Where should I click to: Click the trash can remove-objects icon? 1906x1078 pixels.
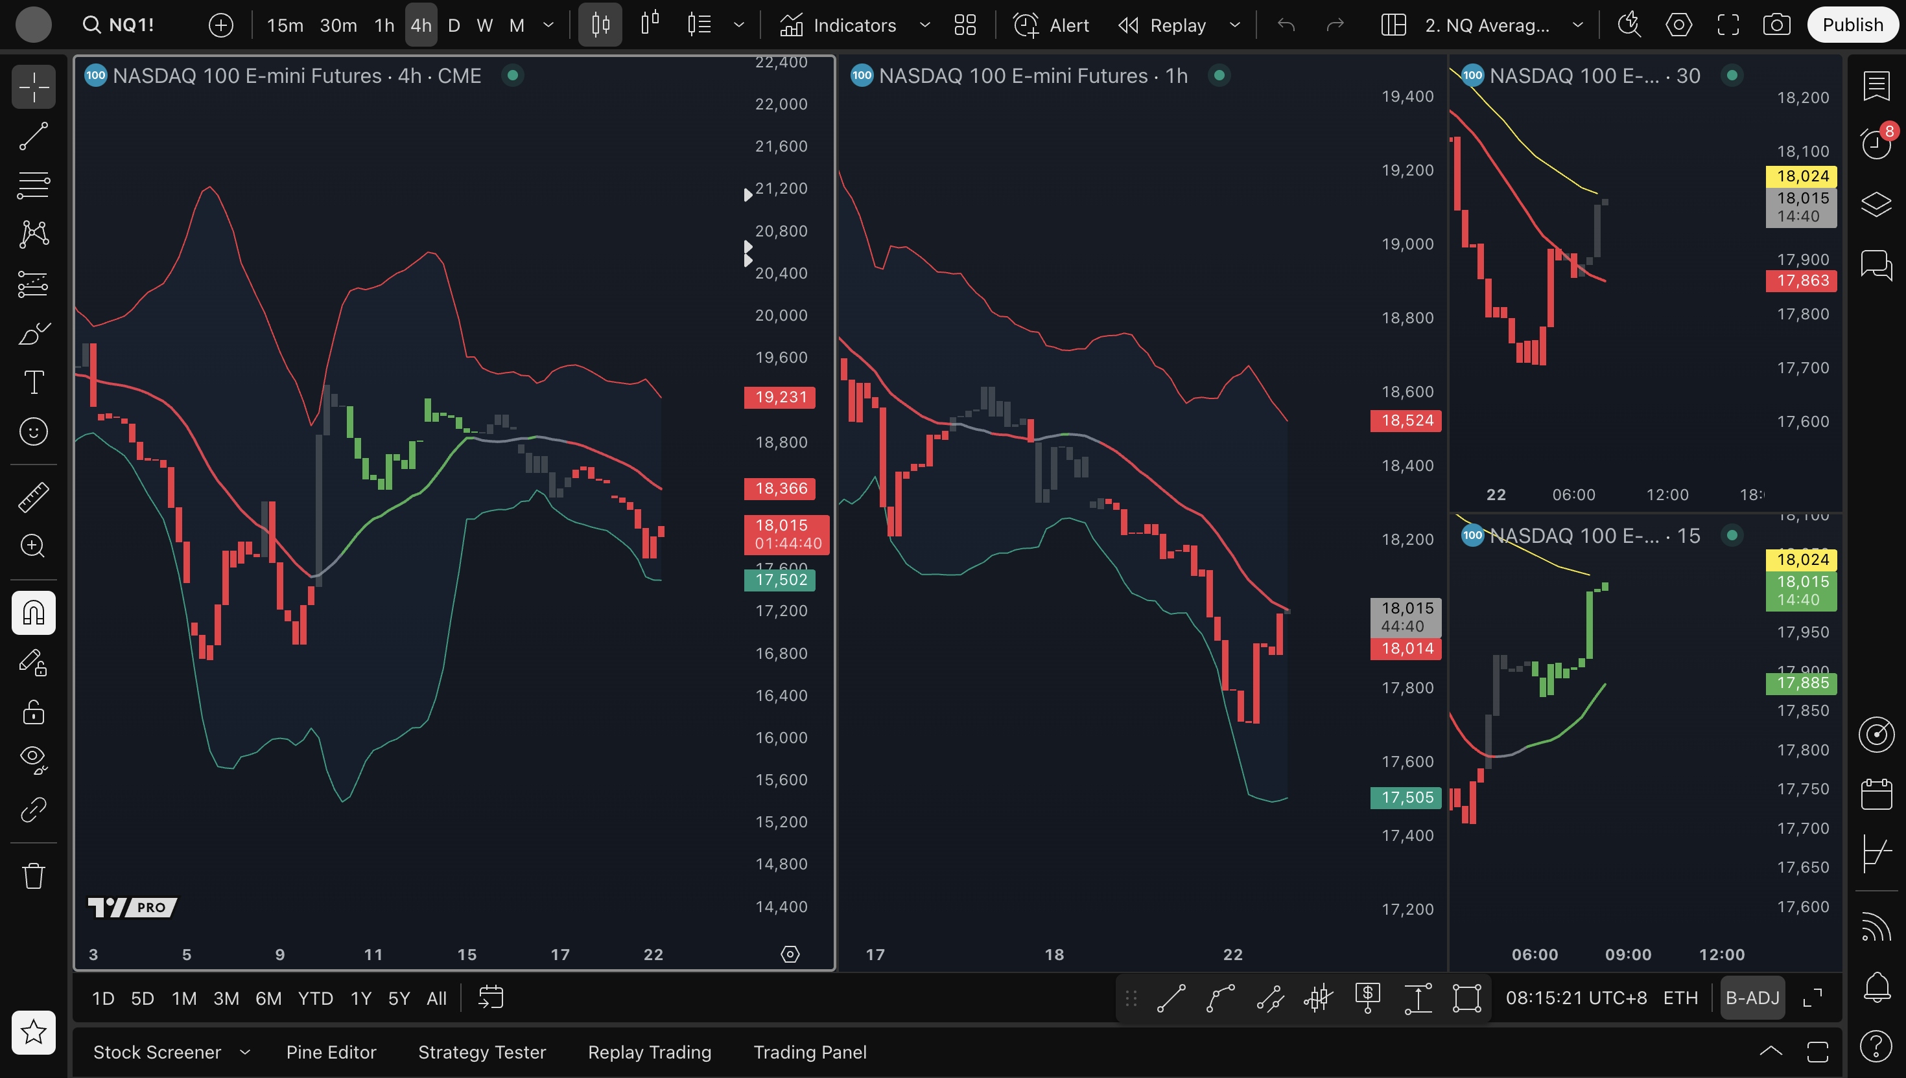click(x=33, y=876)
